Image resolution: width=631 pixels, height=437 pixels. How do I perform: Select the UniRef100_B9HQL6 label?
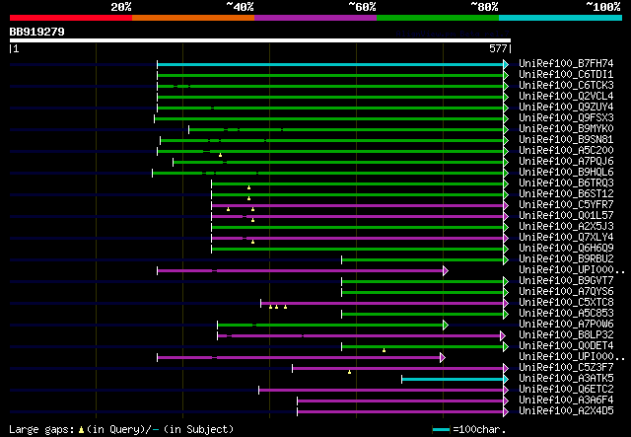click(x=566, y=172)
